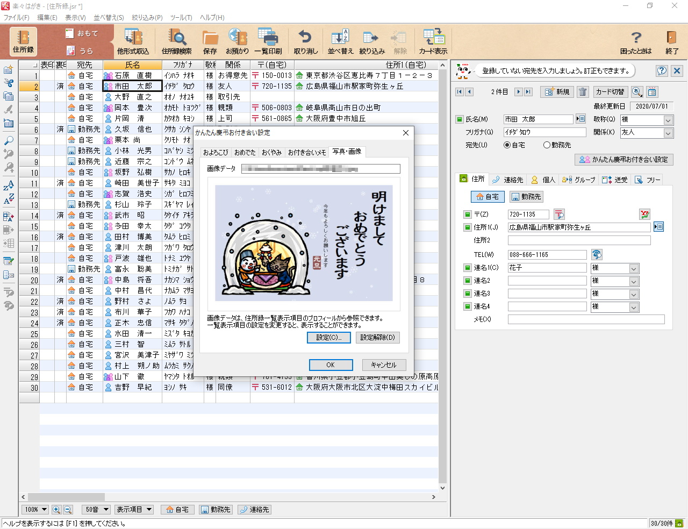The height and width of the screenshot is (529, 688).
Task: Click New Year card image thumbnail
Action: coord(304,244)
